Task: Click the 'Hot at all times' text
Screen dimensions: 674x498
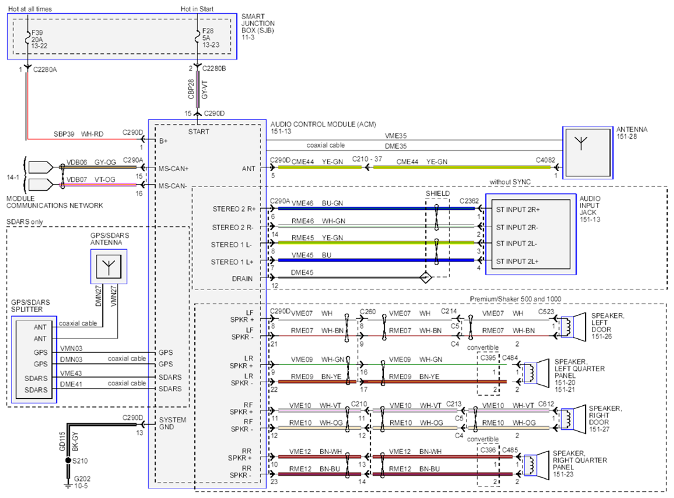Action: [x=30, y=9]
